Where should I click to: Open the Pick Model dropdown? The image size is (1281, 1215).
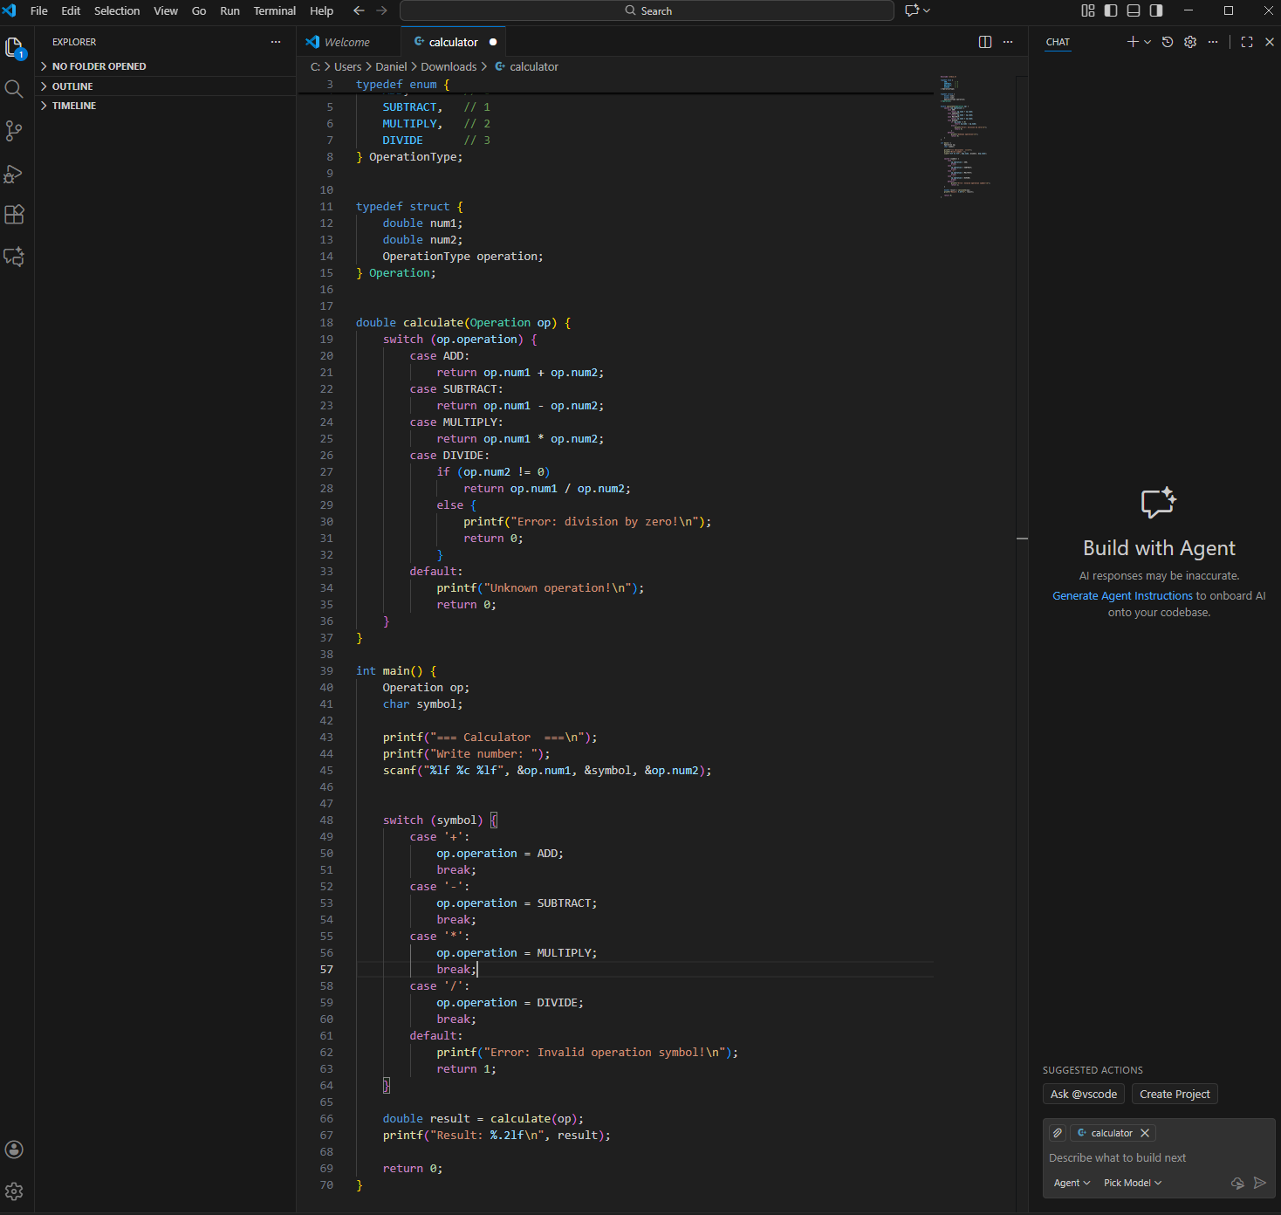coord(1133,1183)
